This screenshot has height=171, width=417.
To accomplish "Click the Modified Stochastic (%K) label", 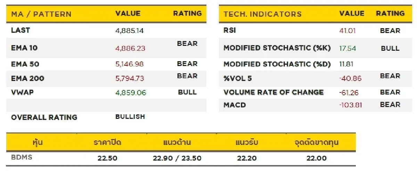I will (x=277, y=48).
